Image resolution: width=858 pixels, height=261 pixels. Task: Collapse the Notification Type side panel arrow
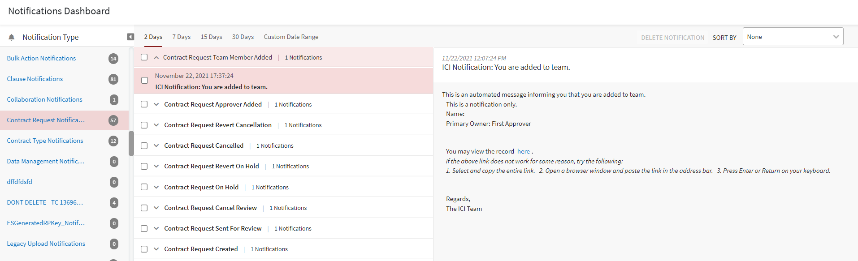130,37
